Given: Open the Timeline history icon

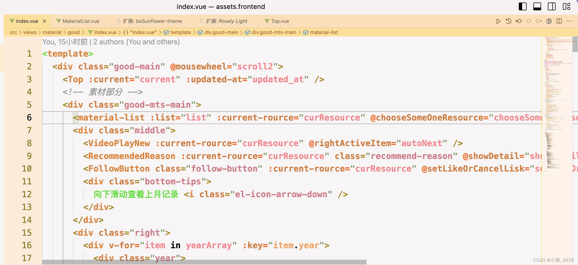Looking at the screenshot, I should tap(509, 21).
